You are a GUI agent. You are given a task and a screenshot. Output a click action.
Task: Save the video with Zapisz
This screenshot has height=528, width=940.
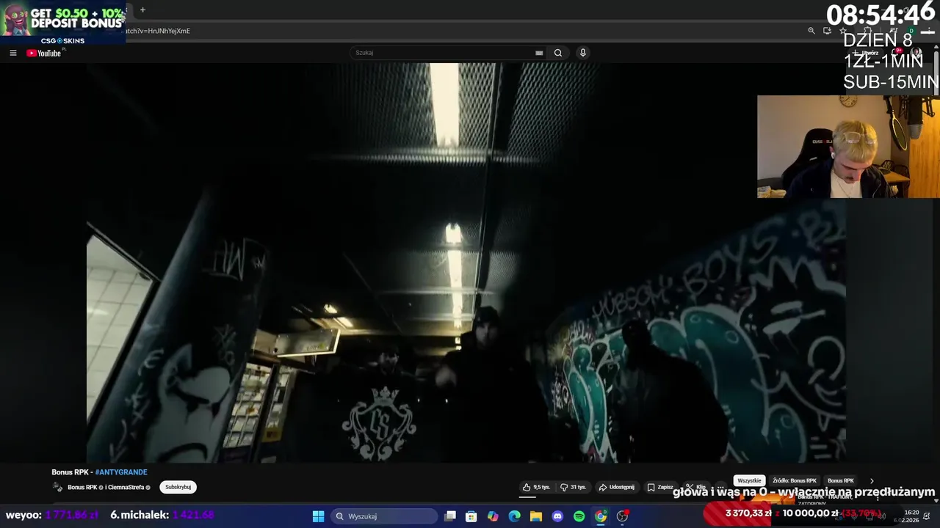tap(660, 487)
